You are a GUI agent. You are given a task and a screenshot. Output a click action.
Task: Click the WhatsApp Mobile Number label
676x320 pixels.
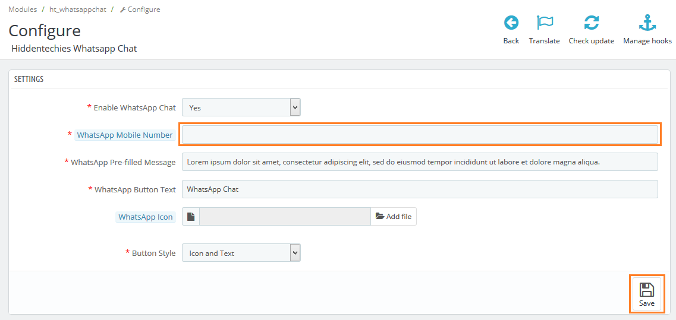(125, 135)
